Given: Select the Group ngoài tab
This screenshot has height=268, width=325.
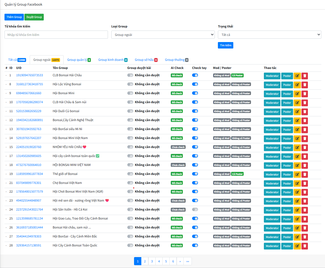Looking at the screenshot, I should click(47, 60).
